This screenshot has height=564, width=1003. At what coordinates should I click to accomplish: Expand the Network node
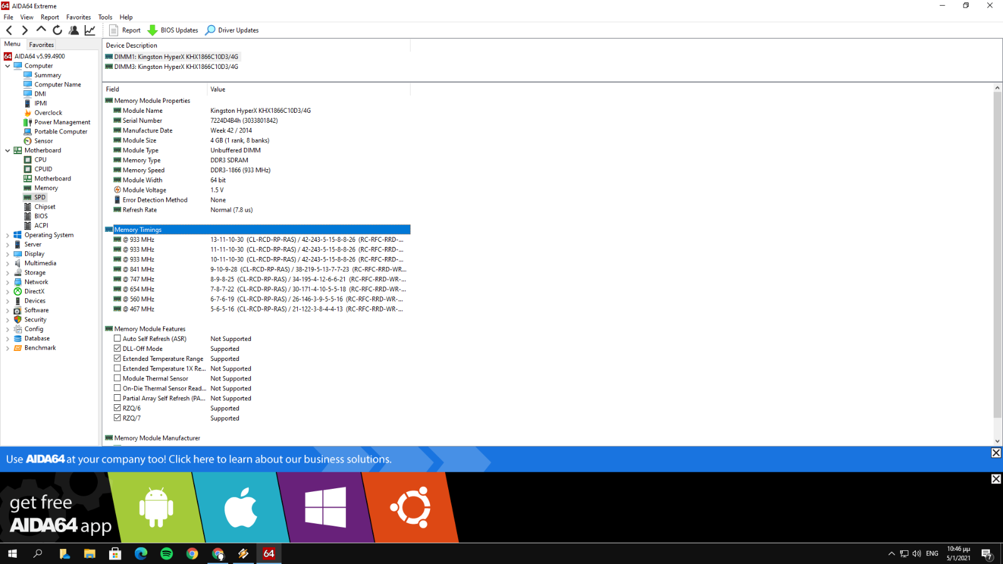8,282
